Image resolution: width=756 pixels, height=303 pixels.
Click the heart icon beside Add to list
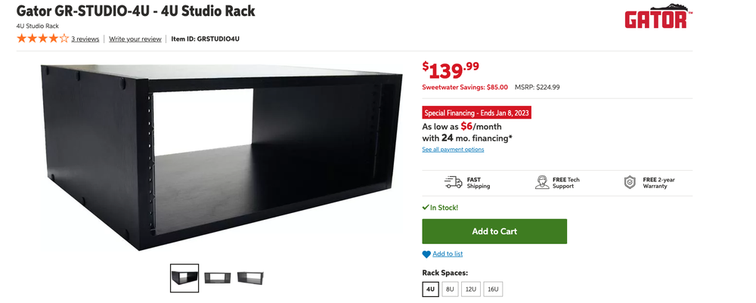coord(426,255)
